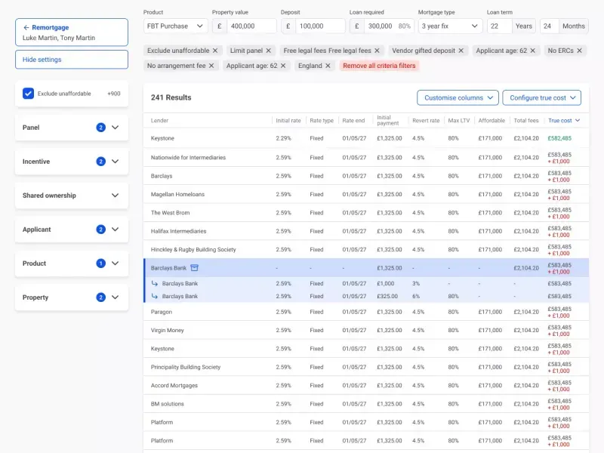The image size is (604, 453).
Task: Click the Rate end column header
Action: click(353, 120)
